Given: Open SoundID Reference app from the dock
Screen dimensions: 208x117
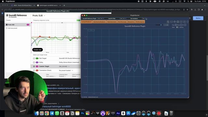Looking at the screenshot, I should tap(123, 113).
